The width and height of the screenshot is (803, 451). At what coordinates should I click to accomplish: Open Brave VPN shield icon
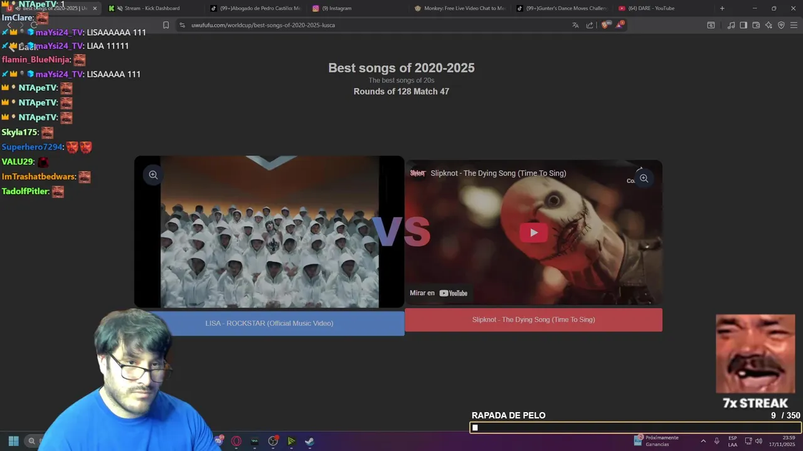(781, 25)
